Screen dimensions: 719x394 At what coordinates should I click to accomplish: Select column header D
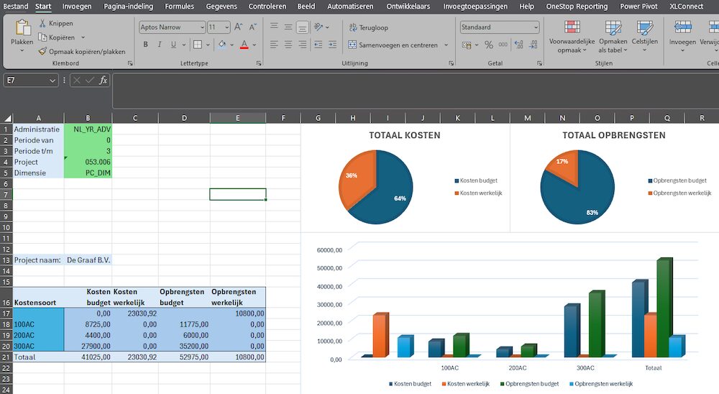click(x=184, y=118)
